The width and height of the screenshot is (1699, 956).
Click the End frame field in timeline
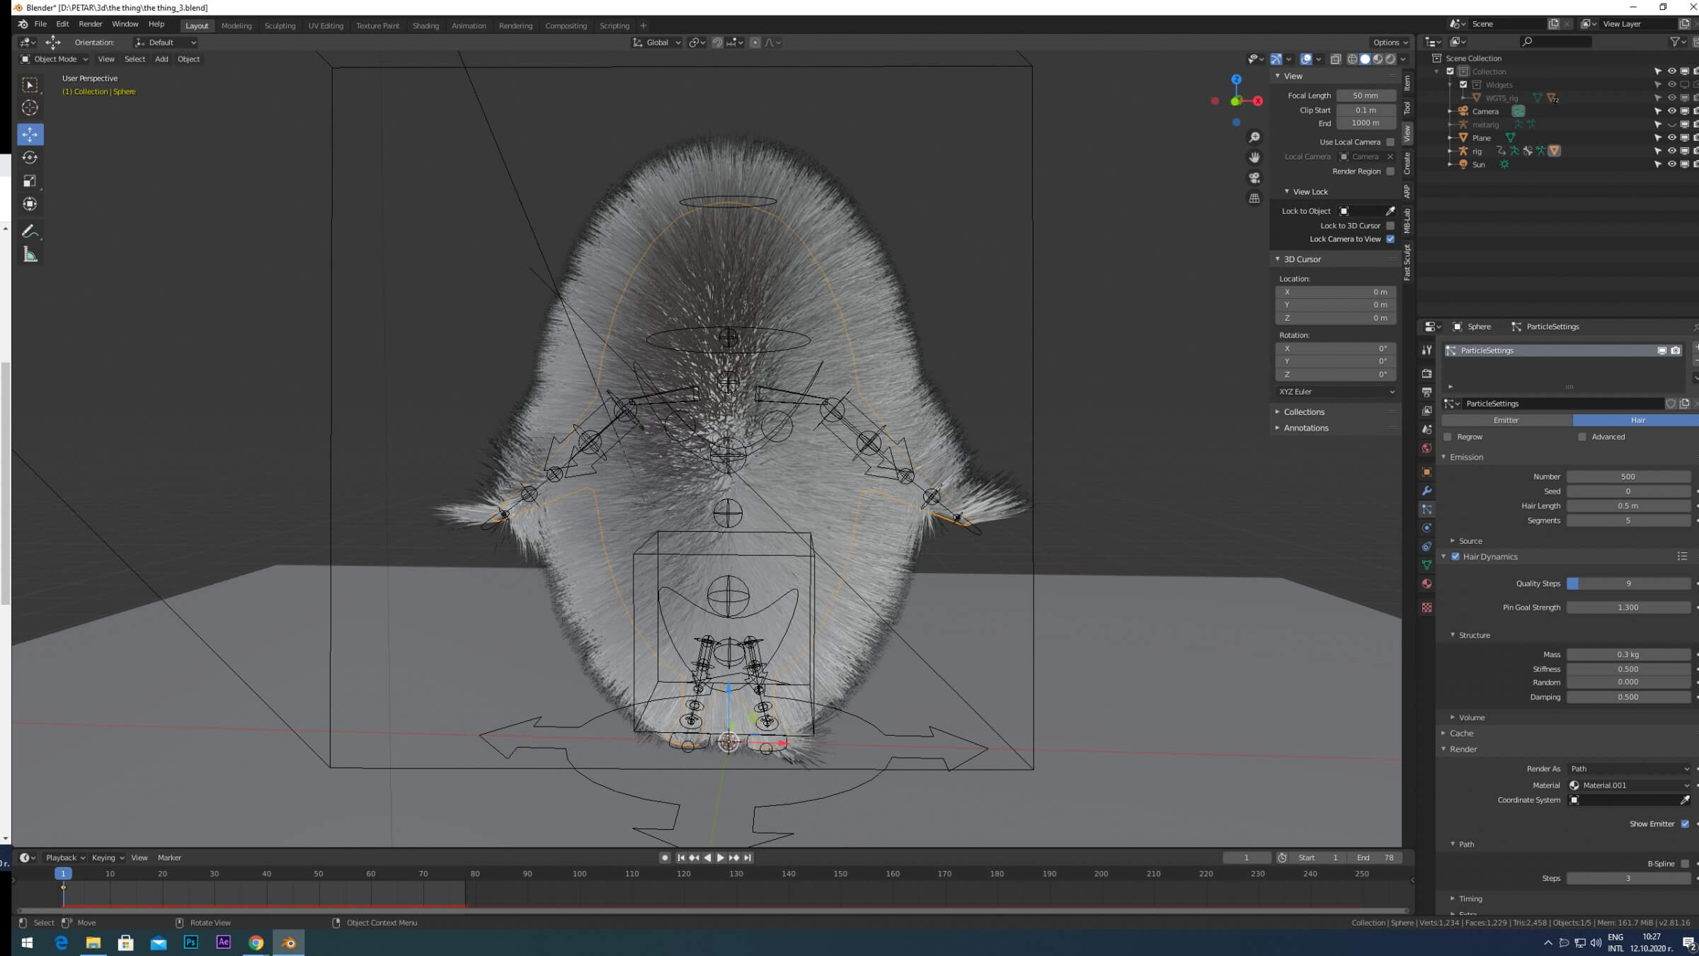(1375, 858)
